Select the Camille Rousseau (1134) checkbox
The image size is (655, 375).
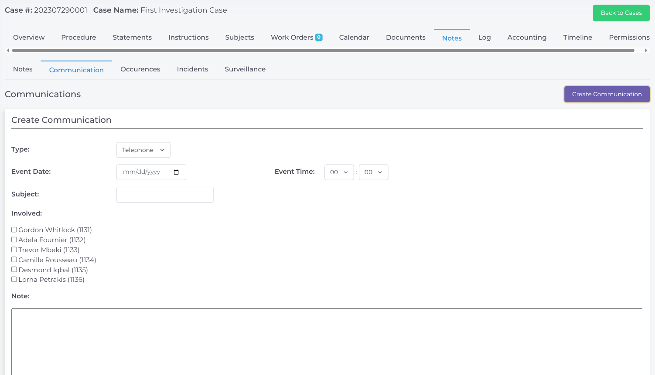tap(14, 260)
